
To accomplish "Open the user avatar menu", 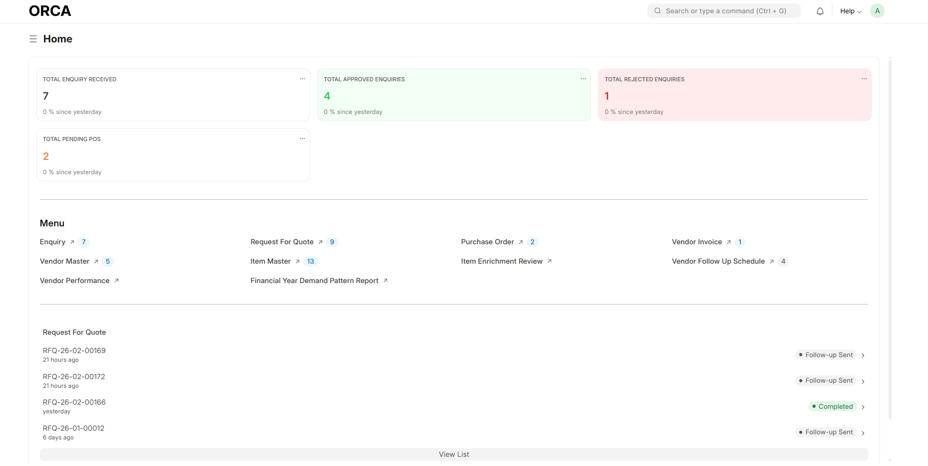I will (x=877, y=11).
